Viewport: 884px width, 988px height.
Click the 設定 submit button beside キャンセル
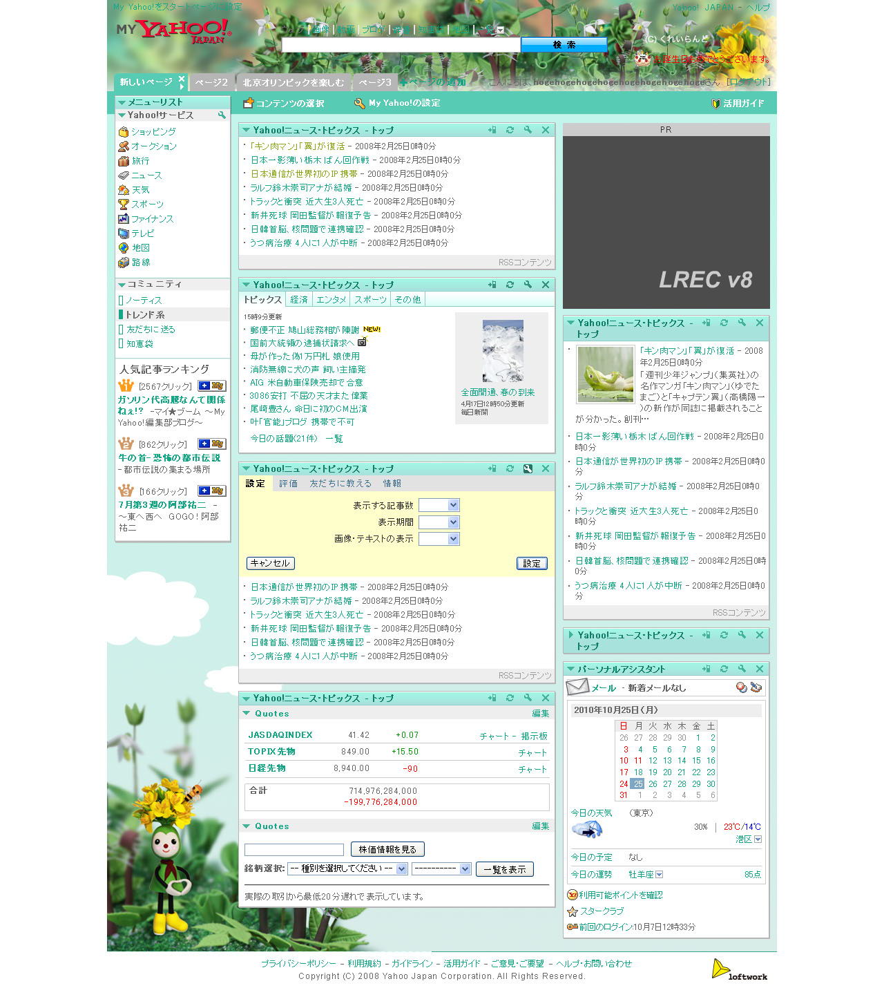click(532, 563)
